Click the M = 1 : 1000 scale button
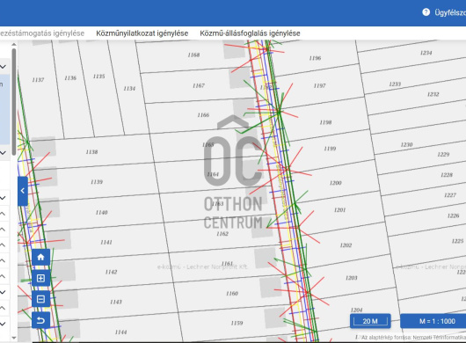466x343 pixels. tap(433, 321)
